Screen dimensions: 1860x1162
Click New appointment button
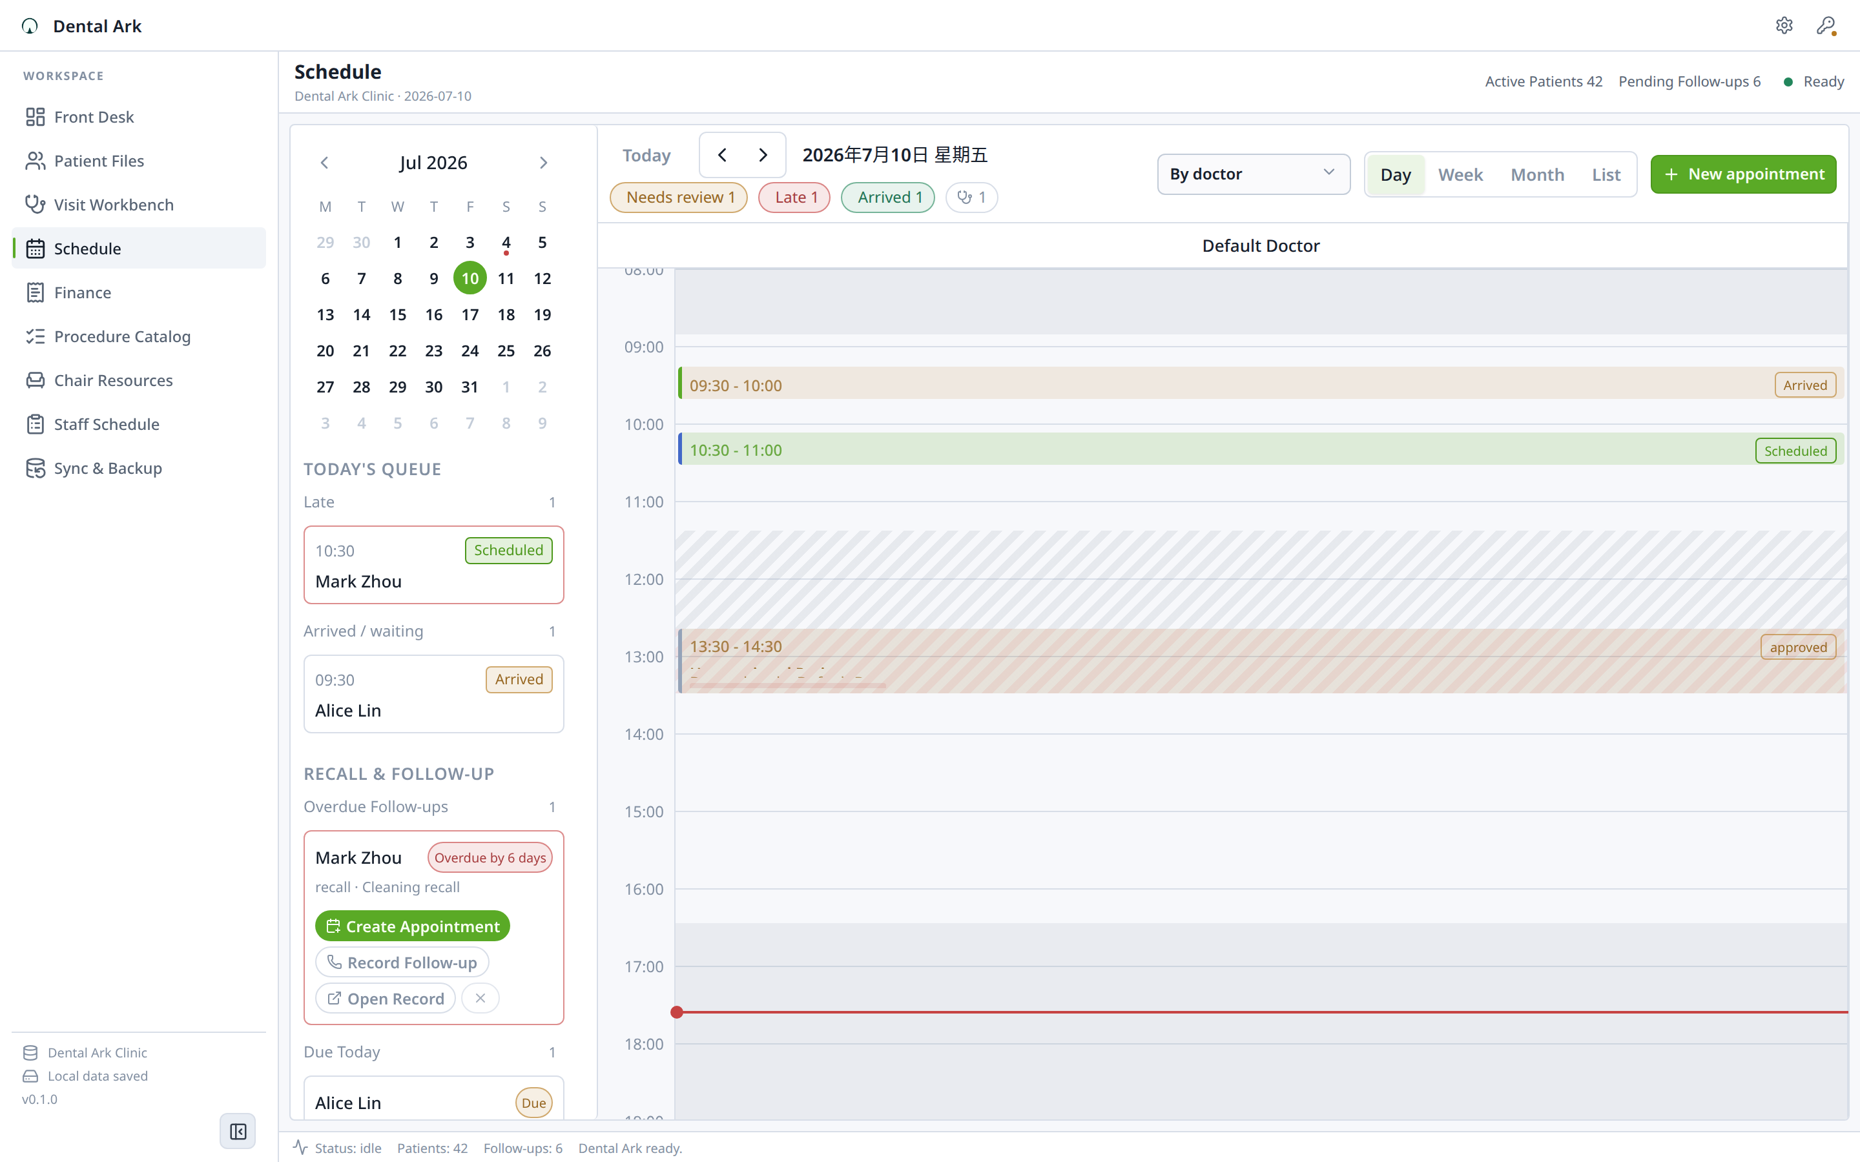click(x=1743, y=174)
